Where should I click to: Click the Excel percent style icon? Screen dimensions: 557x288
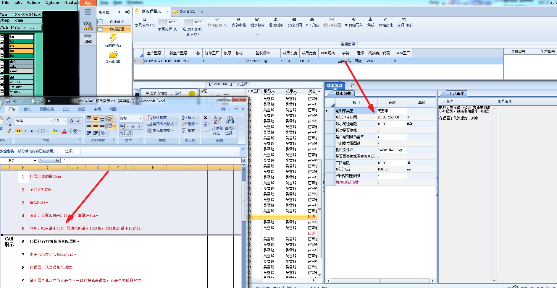[133, 126]
